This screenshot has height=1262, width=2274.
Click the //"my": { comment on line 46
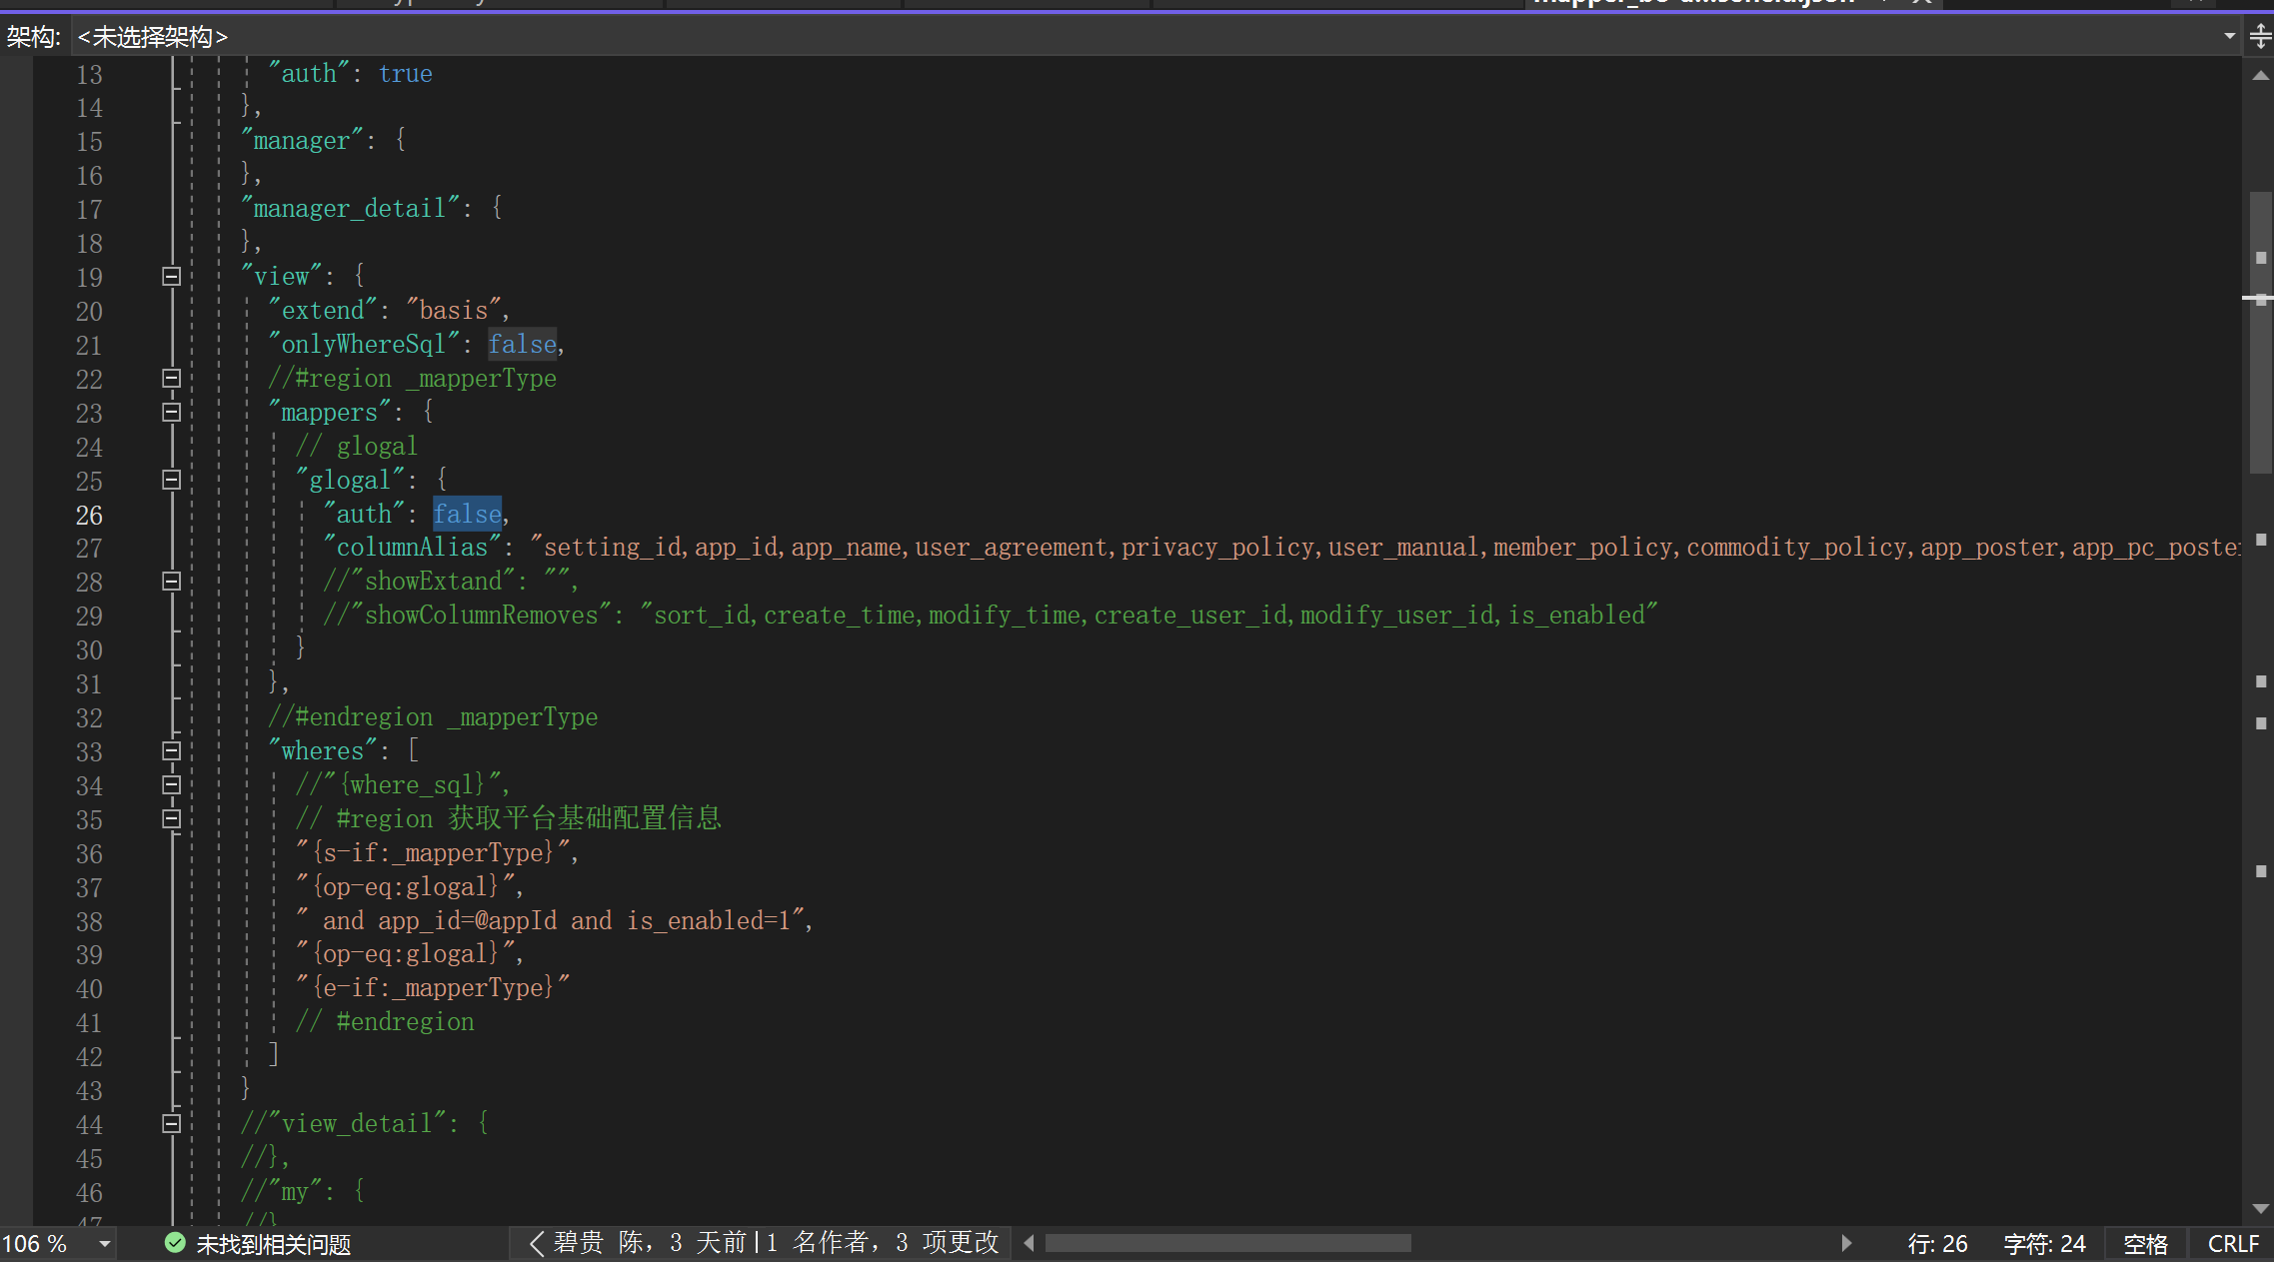pyautogui.click(x=303, y=1191)
